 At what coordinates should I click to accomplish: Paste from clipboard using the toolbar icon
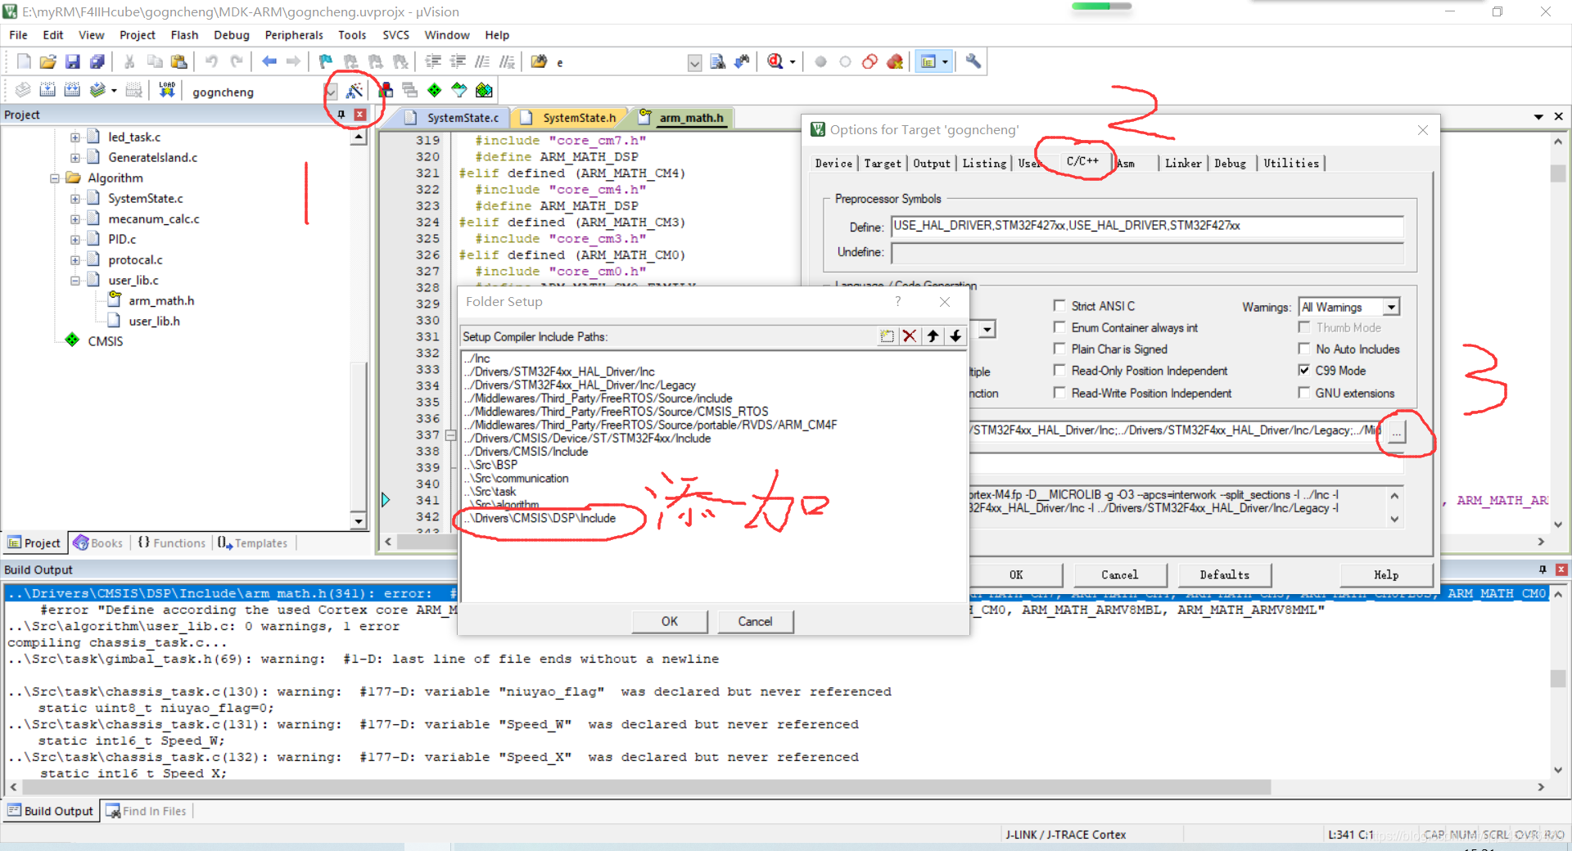click(179, 61)
